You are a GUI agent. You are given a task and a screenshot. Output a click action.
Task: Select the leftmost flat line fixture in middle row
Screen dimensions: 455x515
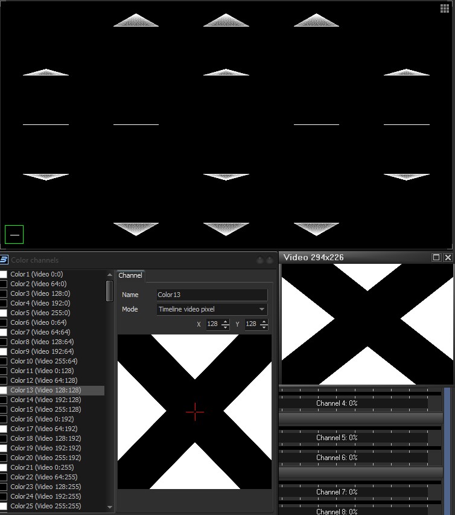click(46, 124)
